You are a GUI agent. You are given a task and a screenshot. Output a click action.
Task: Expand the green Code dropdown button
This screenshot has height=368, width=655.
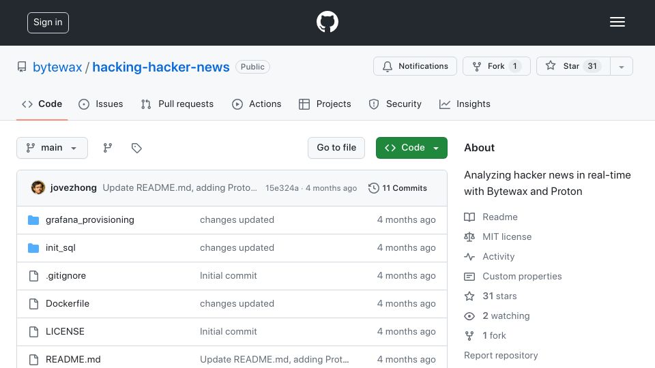411,148
